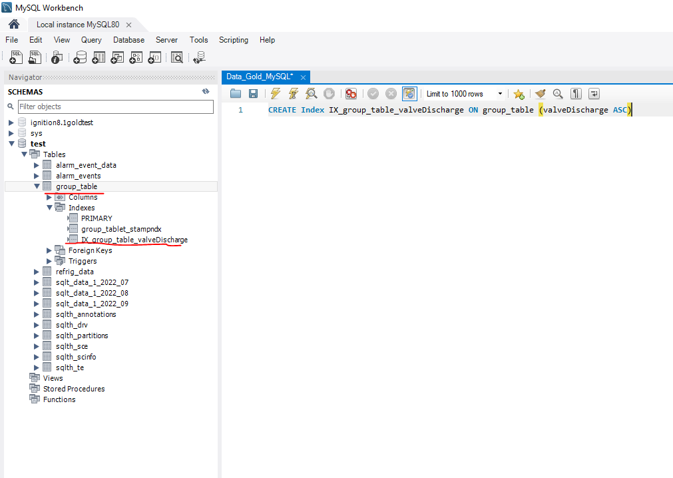Select the PRIMARY index
The image size is (673, 478).
coord(97,218)
